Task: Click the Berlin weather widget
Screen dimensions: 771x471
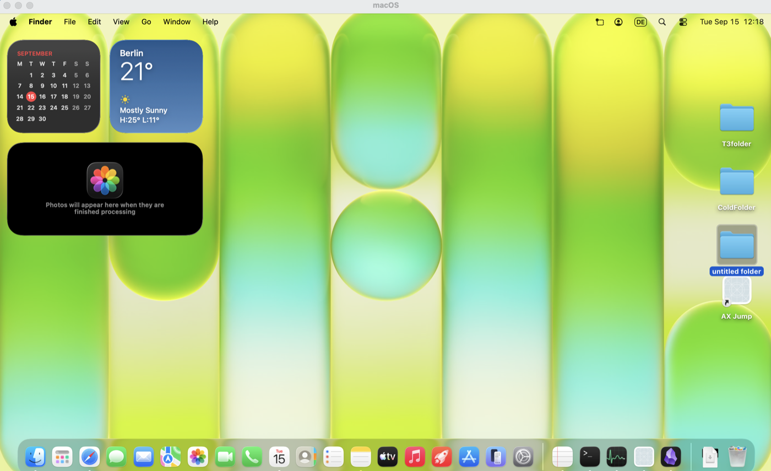Action: click(156, 86)
